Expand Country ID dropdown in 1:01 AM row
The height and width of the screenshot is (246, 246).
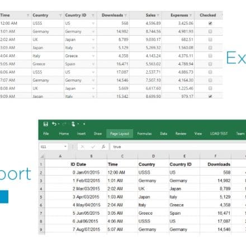[93, 31]
